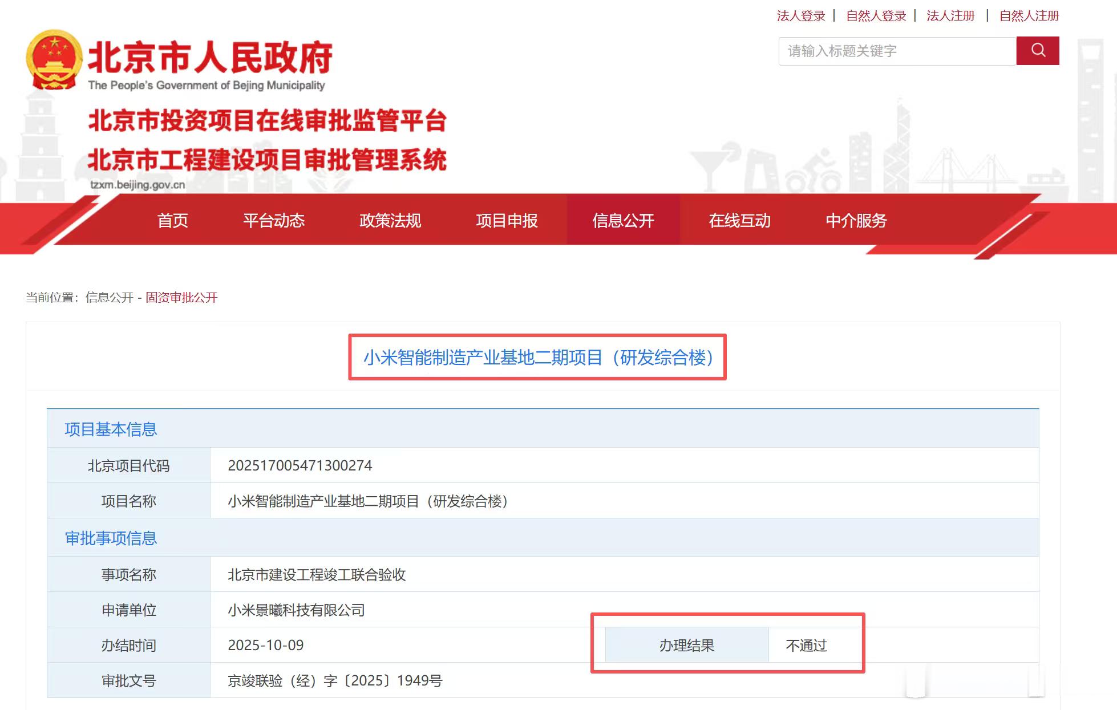Image resolution: width=1117 pixels, height=710 pixels.
Task: Click the tzxm.beijing.gov.cn site address text
Action: (137, 185)
